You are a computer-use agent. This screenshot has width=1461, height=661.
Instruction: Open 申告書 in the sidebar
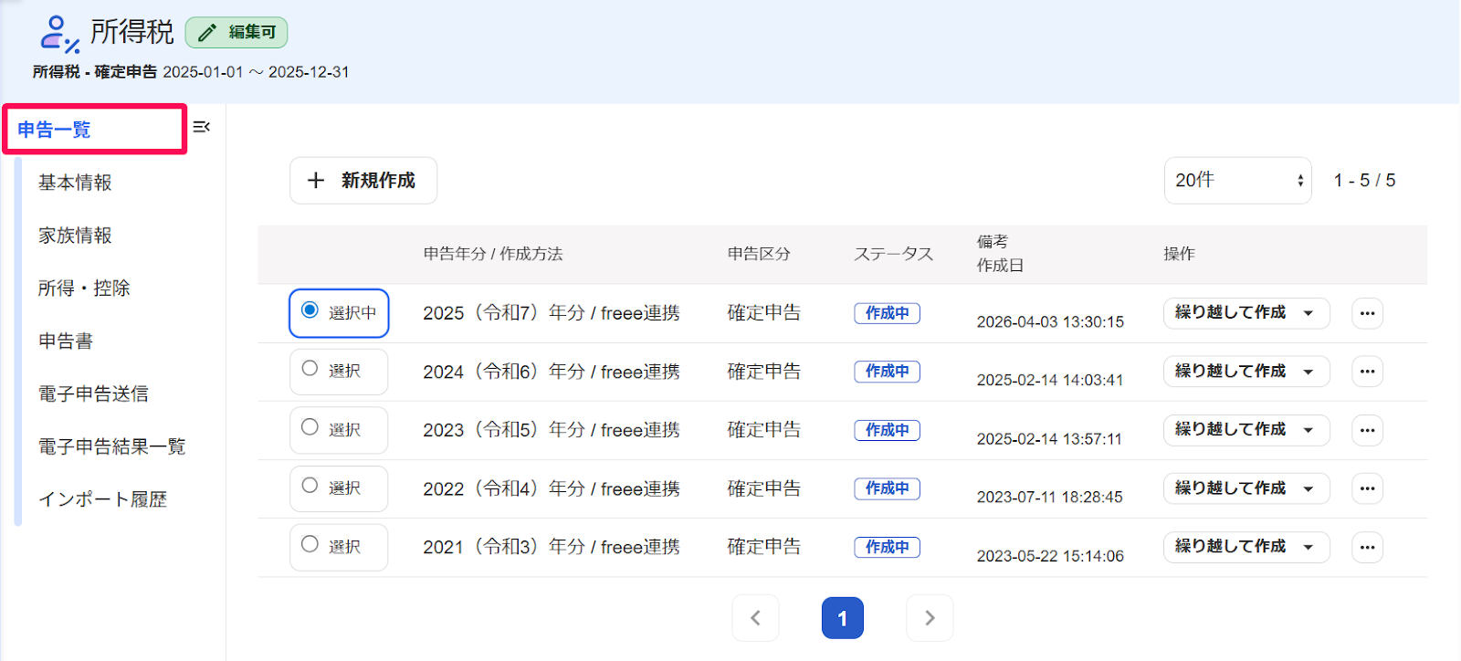point(66,341)
